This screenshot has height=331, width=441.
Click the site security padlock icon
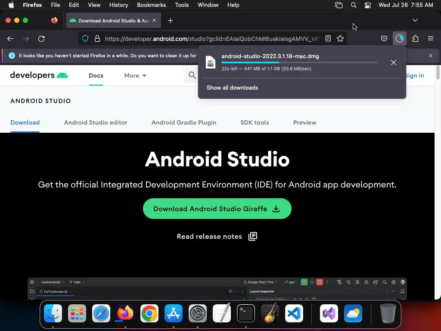pos(97,38)
